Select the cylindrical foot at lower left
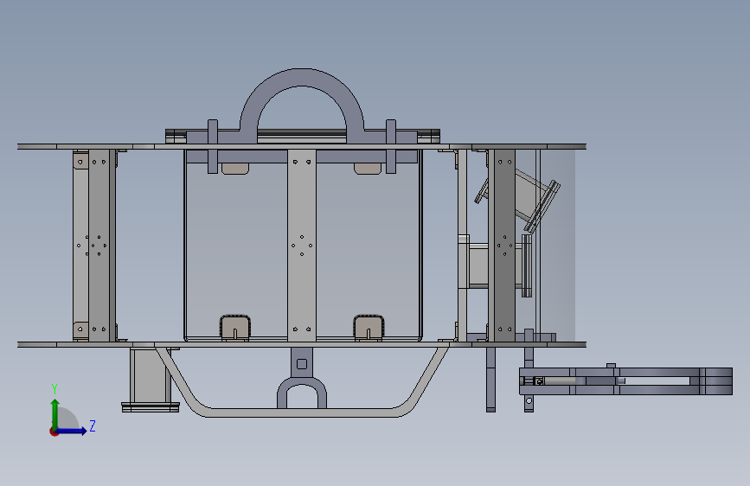 [x=151, y=379]
